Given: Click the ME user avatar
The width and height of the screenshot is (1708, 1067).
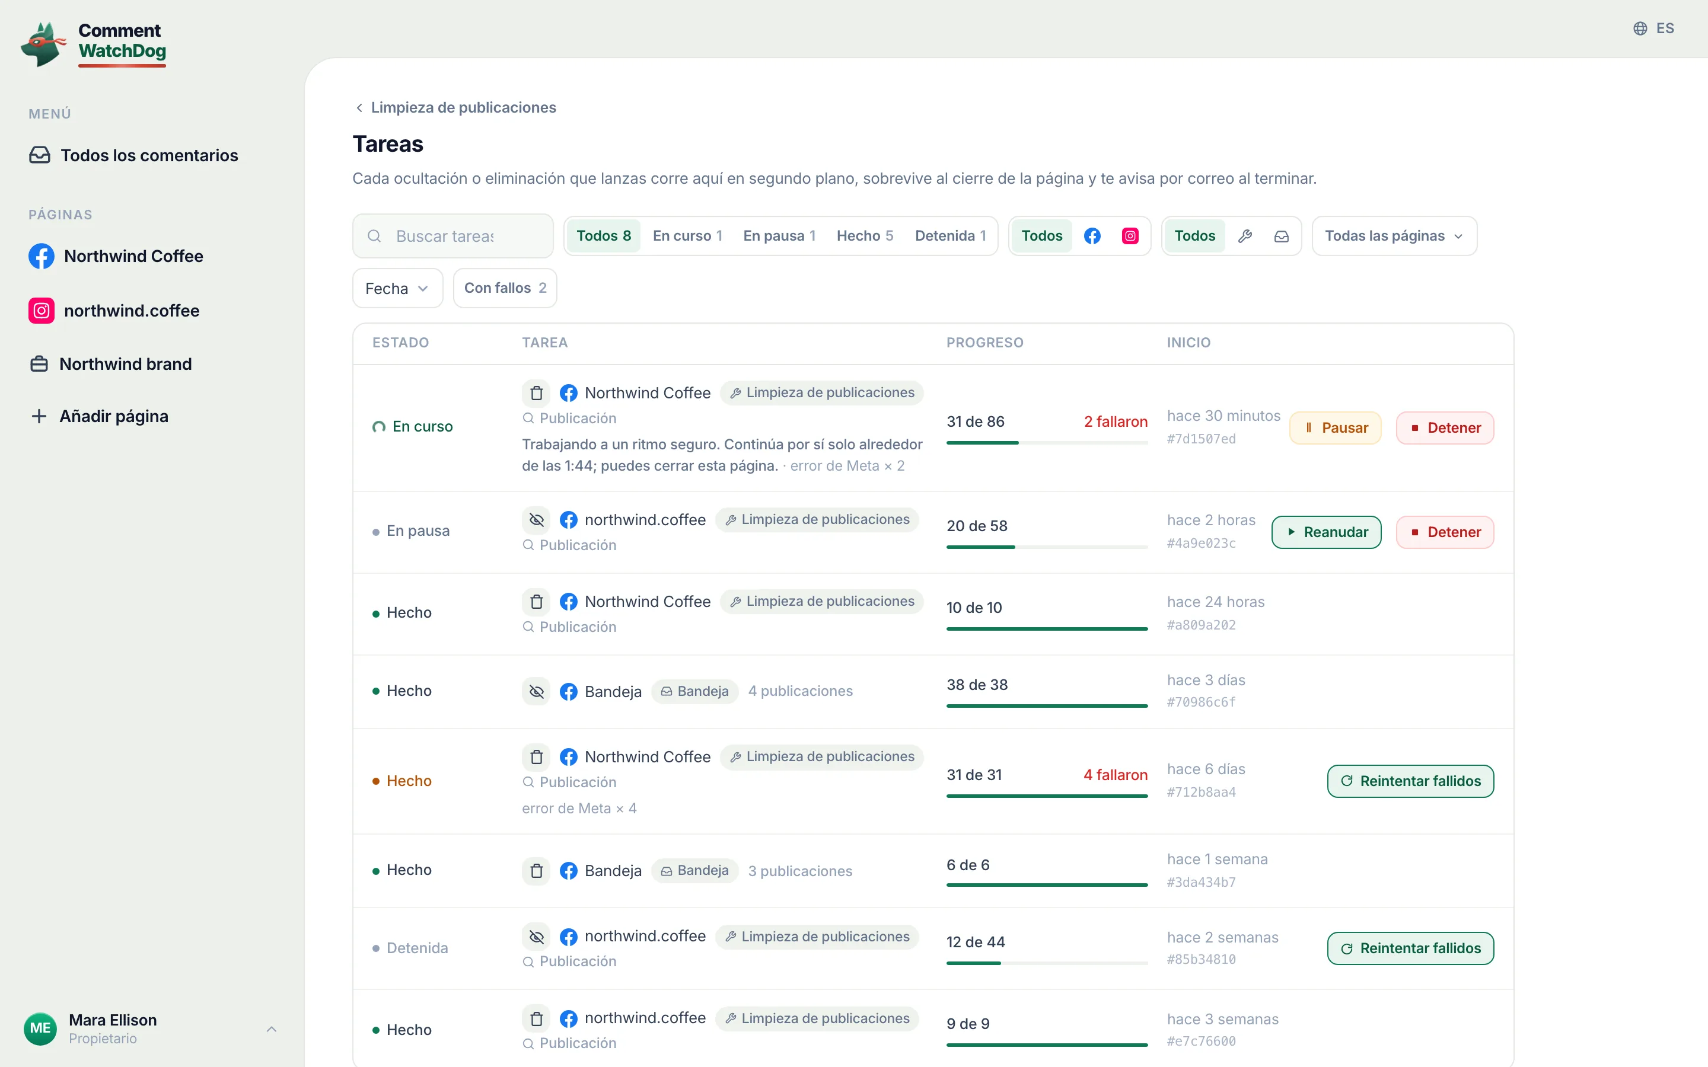Looking at the screenshot, I should pyautogui.click(x=40, y=1028).
